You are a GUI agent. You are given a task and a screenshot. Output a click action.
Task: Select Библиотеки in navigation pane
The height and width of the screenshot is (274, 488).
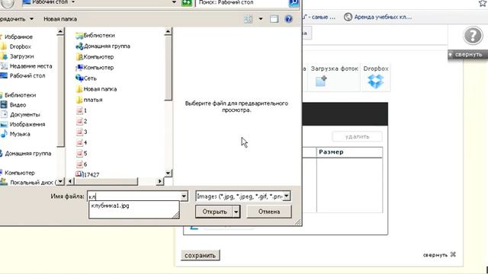click(x=20, y=95)
